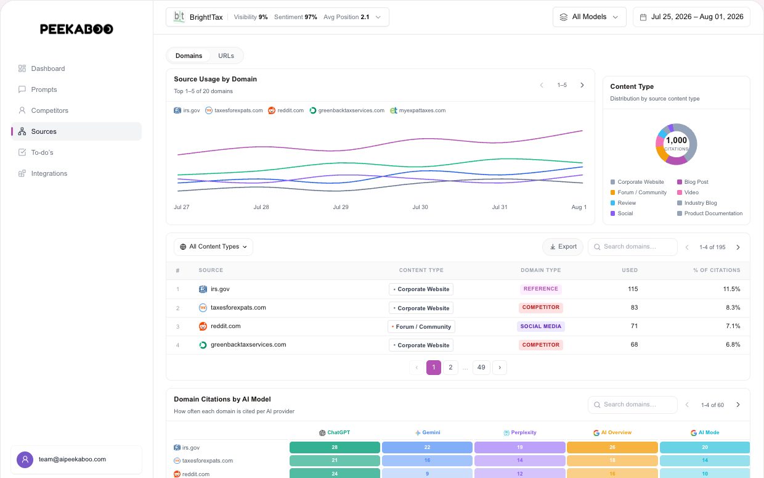Click the Video legend entry
This screenshot has width=764, height=478.
tap(688, 192)
